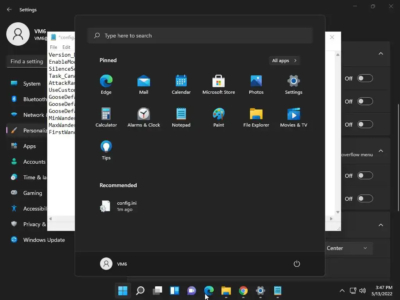Toggle second Off switch in Settings
Image resolution: width=400 pixels, height=300 pixels.
click(365, 101)
